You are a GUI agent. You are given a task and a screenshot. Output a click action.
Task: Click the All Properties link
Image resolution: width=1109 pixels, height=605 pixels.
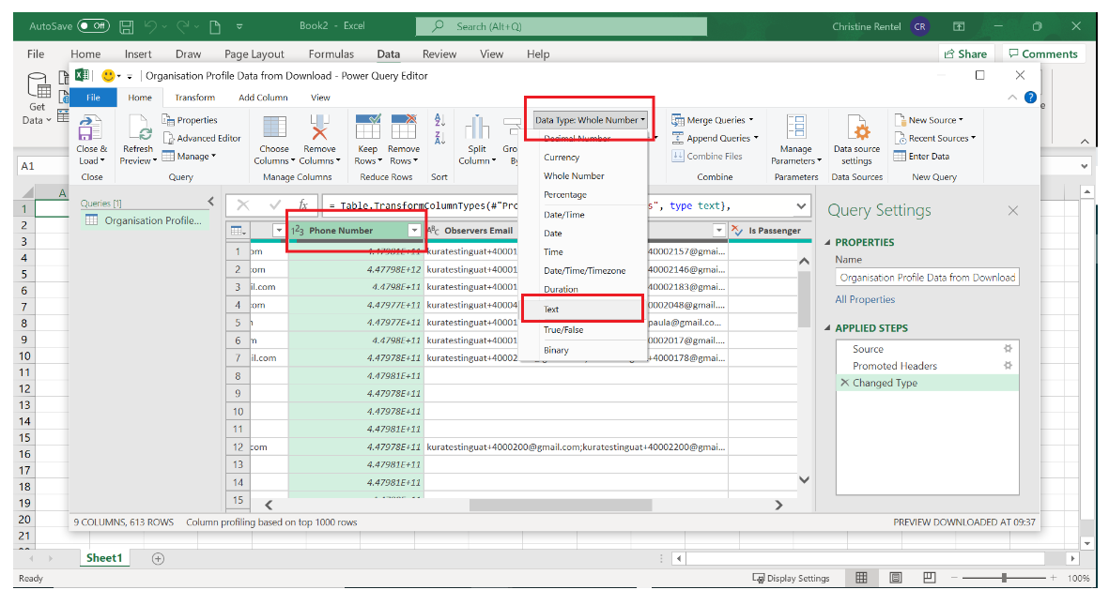tap(864, 299)
